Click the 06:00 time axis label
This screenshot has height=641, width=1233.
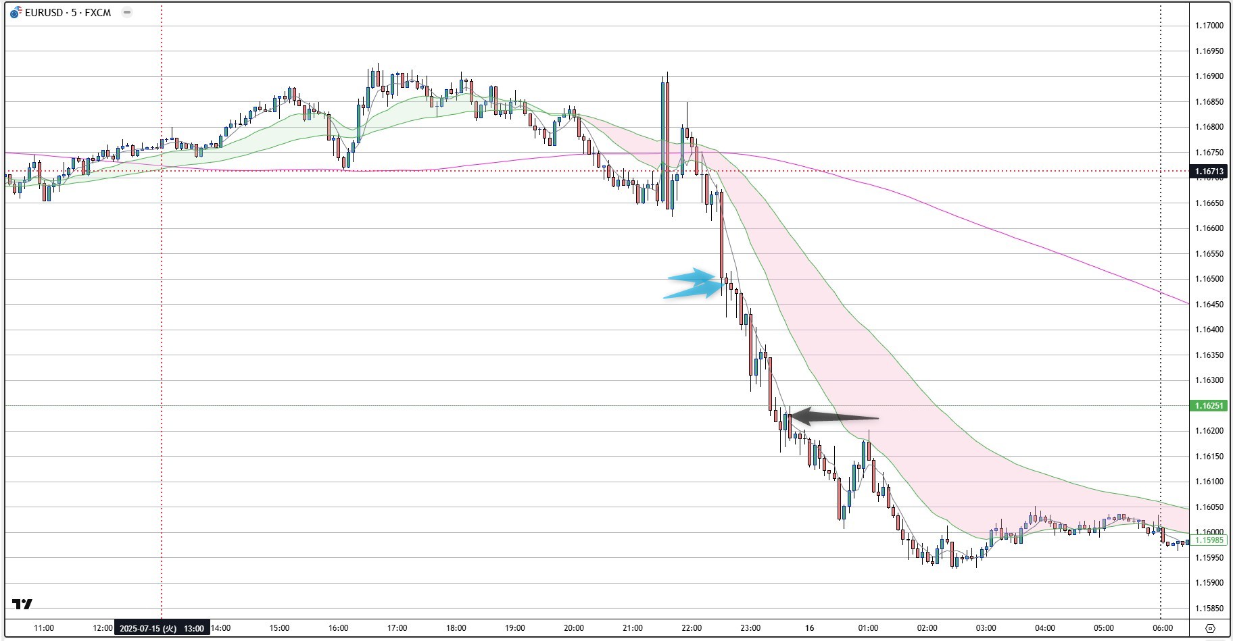tap(1162, 628)
